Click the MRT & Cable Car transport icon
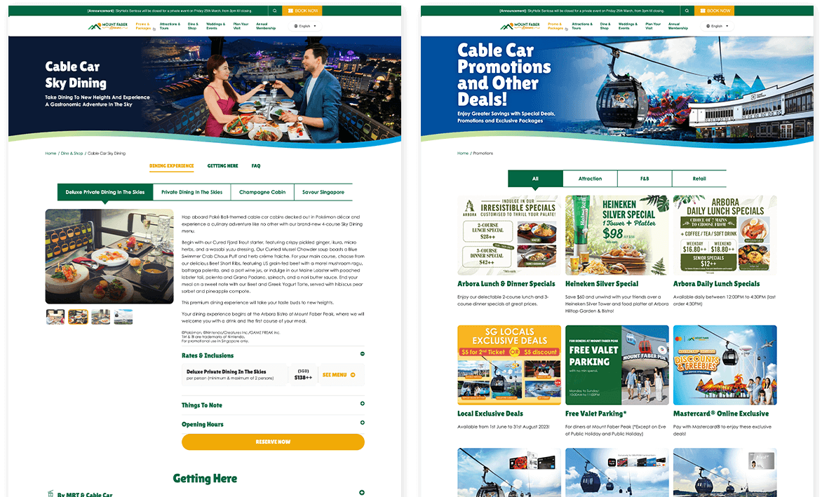 pyautogui.click(x=50, y=493)
